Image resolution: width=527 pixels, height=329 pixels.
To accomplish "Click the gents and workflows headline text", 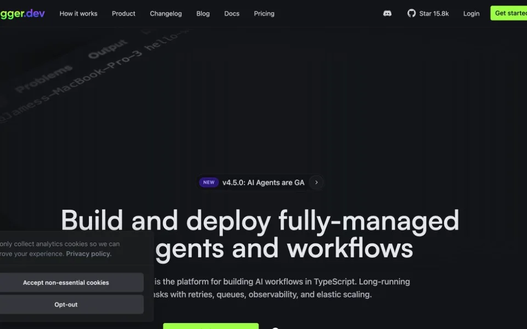I will 284,249.
